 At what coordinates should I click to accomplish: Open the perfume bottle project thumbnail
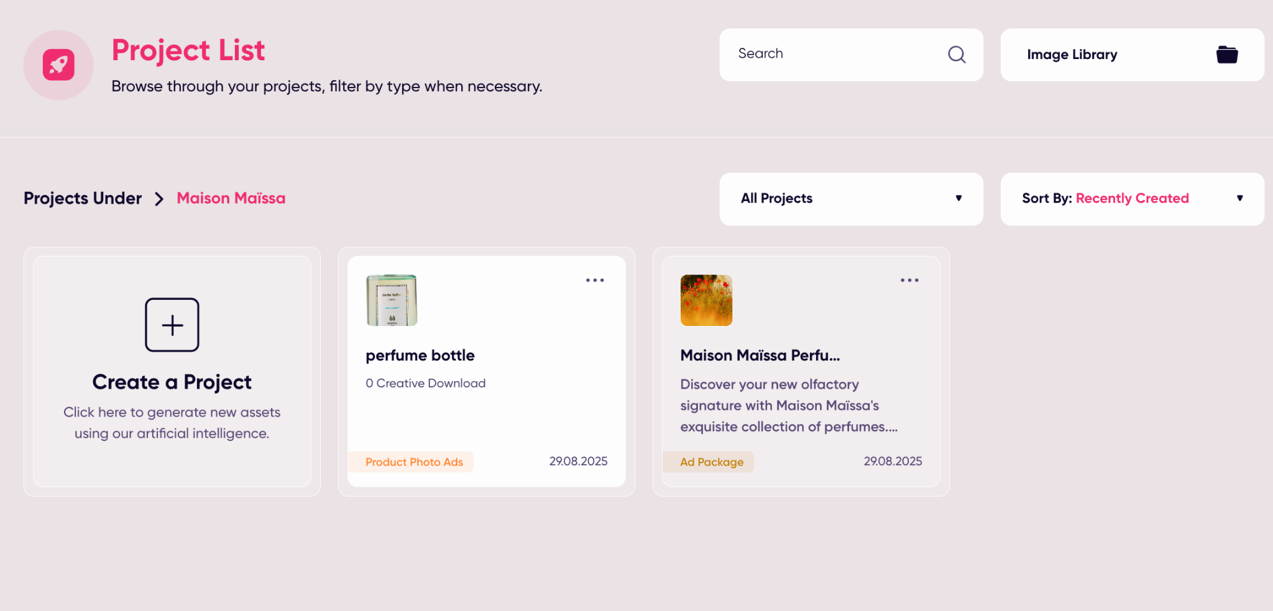click(392, 300)
